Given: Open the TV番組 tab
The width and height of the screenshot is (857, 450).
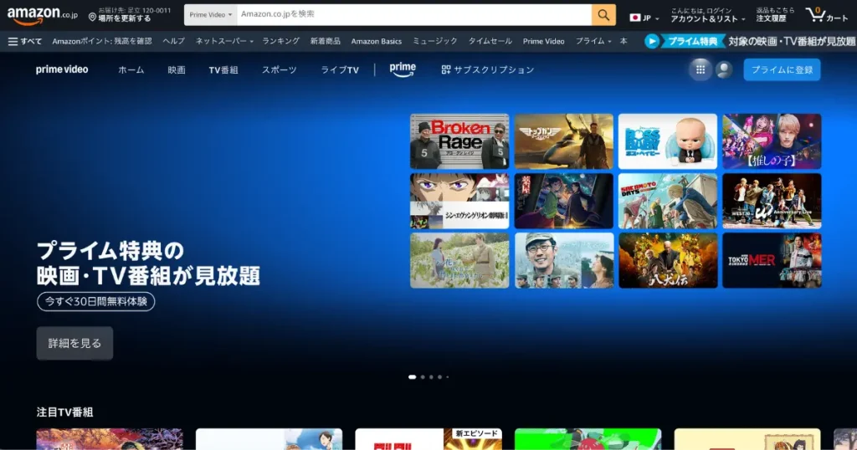Looking at the screenshot, I should point(223,70).
